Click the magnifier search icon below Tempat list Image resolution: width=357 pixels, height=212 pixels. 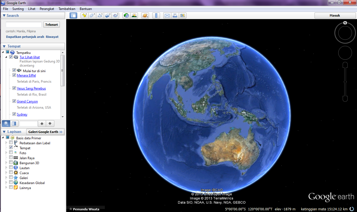(x=6, y=124)
